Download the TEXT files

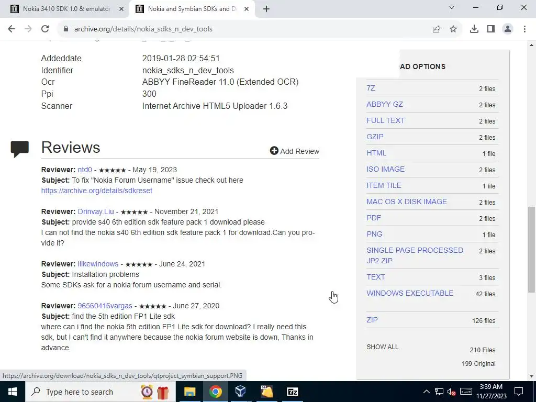coord(376,277)
